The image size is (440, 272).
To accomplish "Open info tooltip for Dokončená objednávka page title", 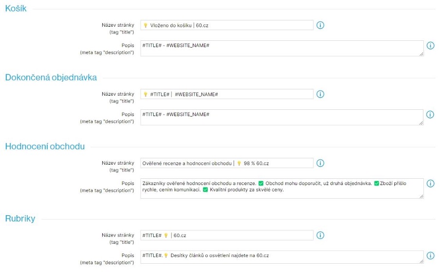I will 320,94.
